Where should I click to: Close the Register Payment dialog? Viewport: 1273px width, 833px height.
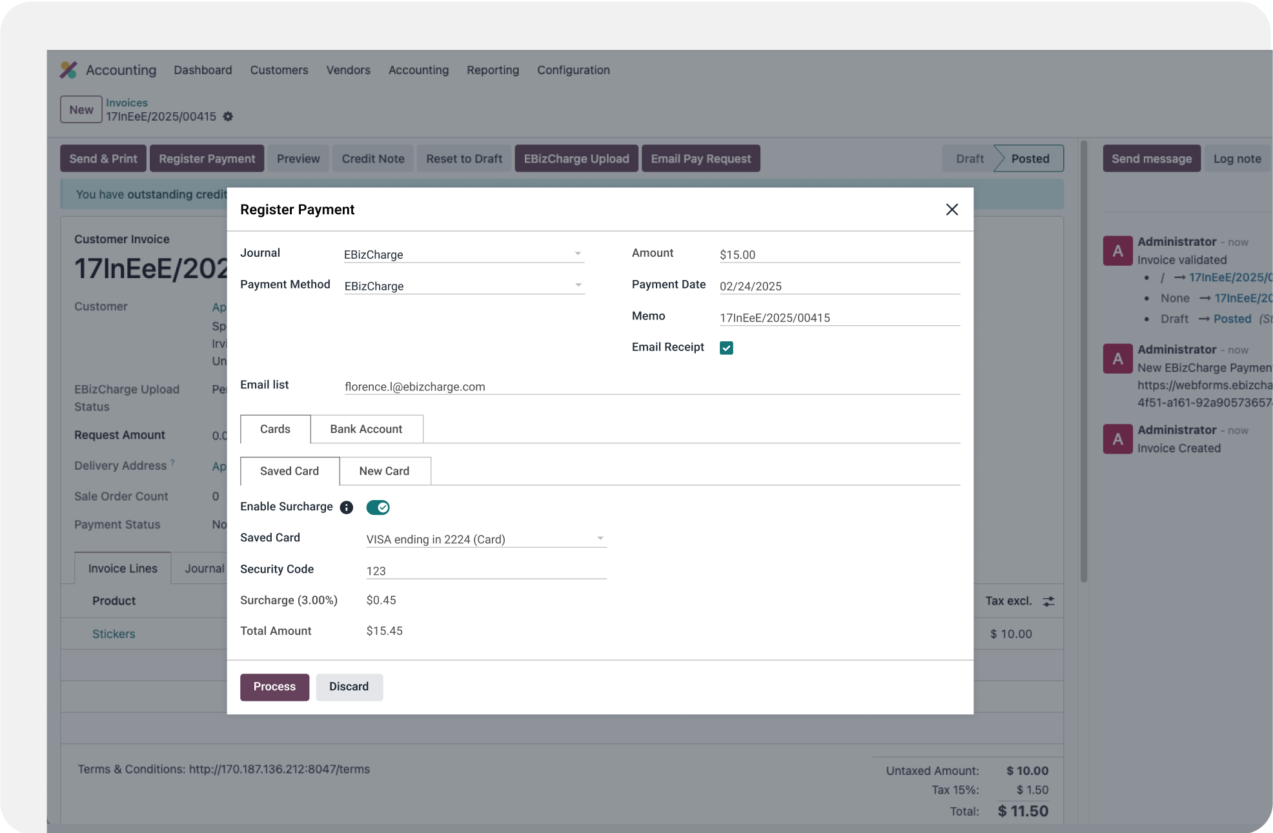[x=952, y=210]
